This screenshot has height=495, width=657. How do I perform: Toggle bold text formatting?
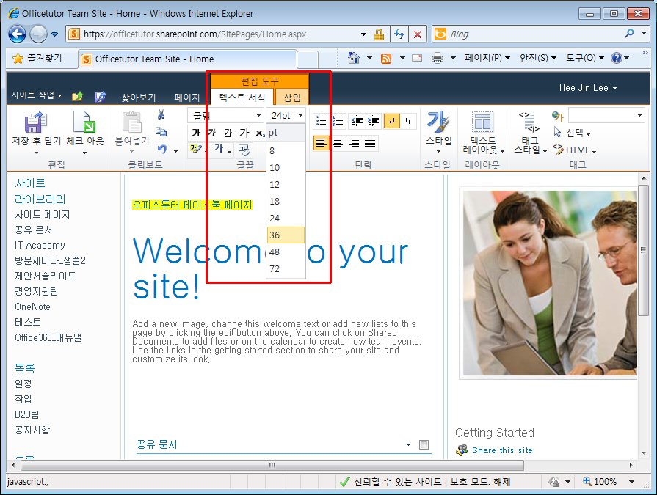(196, 133)
